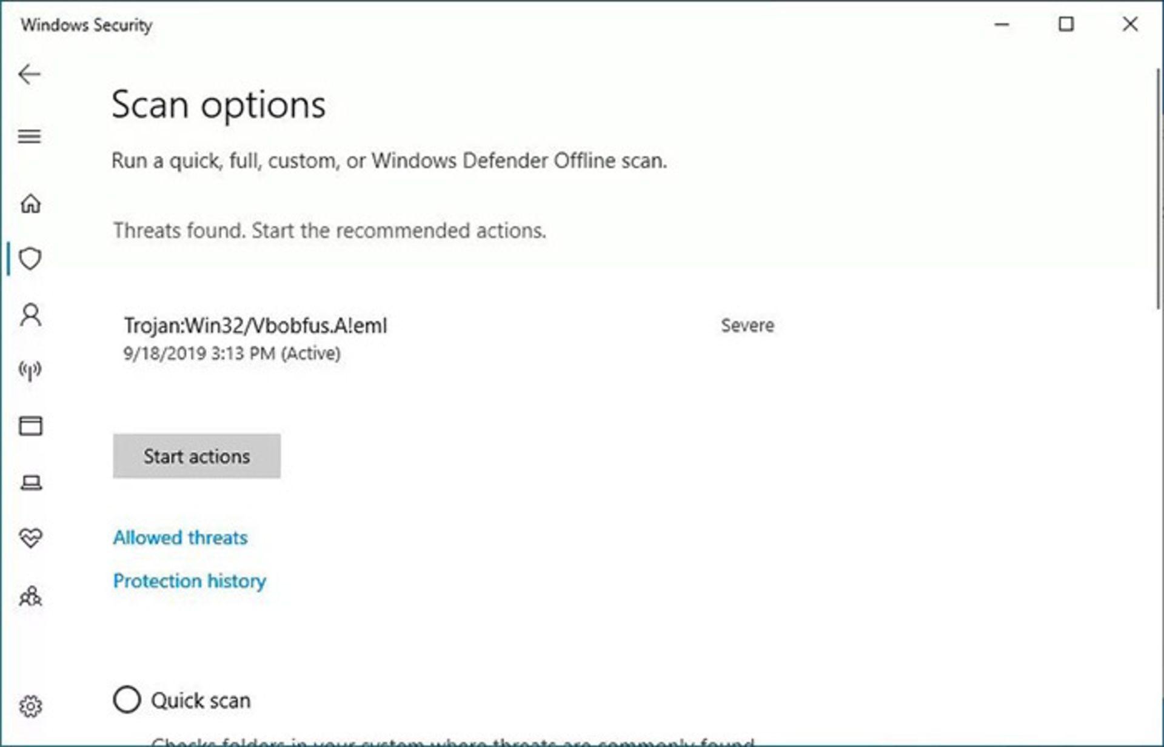
Task: Open the Allowed threats link
Action: [x=180, y=538]
